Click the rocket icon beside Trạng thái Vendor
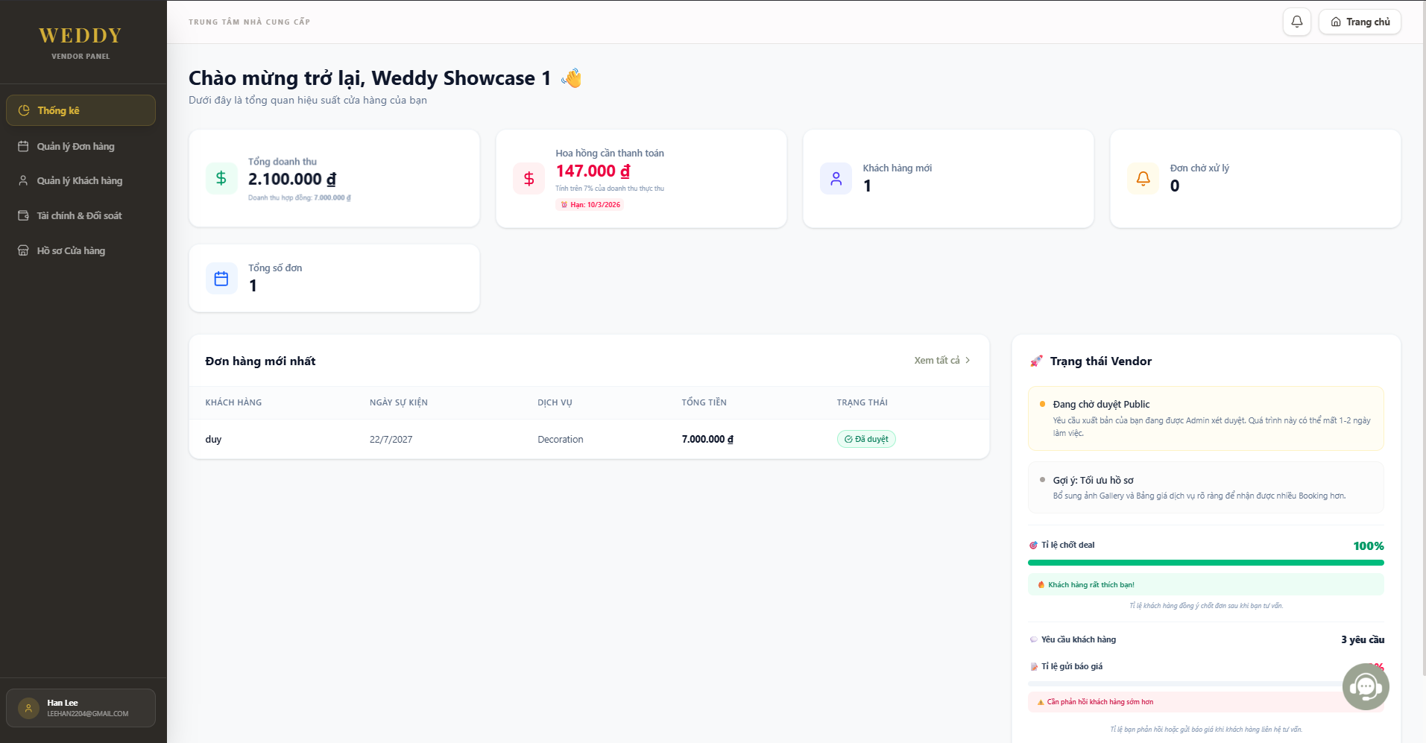The width and height of the screenshot is (1426, 743). click(x=1036, y=361)
